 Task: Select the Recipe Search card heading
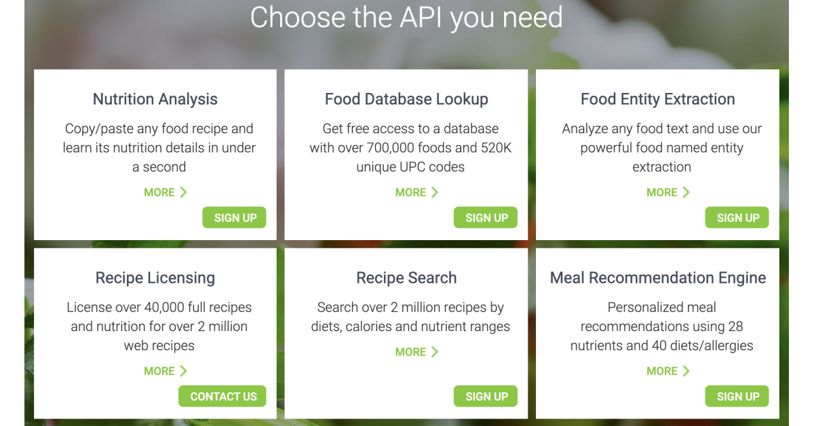(x=406, y=278)
